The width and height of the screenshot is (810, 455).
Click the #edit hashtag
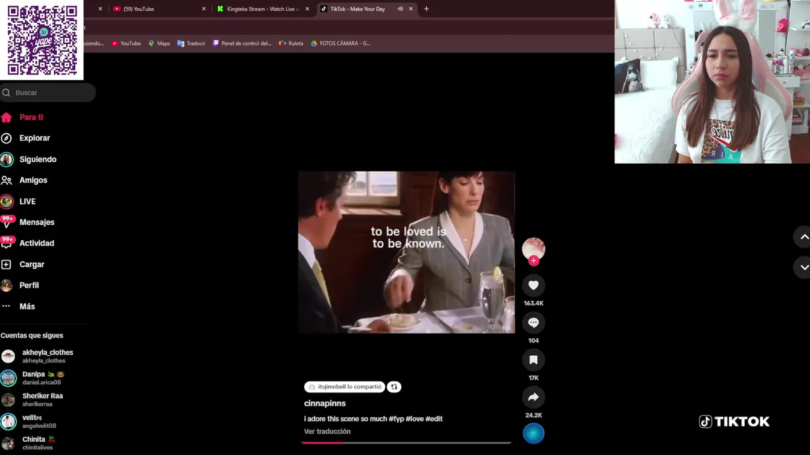pos(434,419)
